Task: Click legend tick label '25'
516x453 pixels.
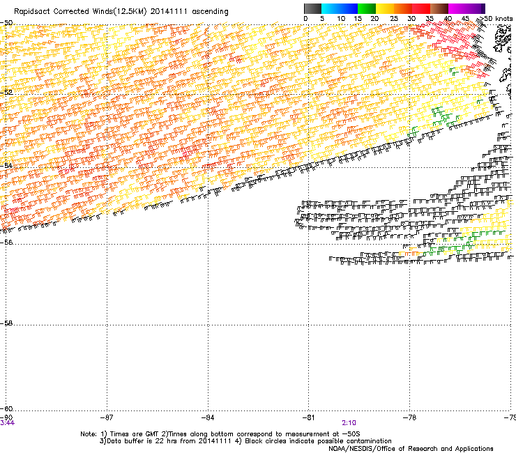Action: point(394,19)
